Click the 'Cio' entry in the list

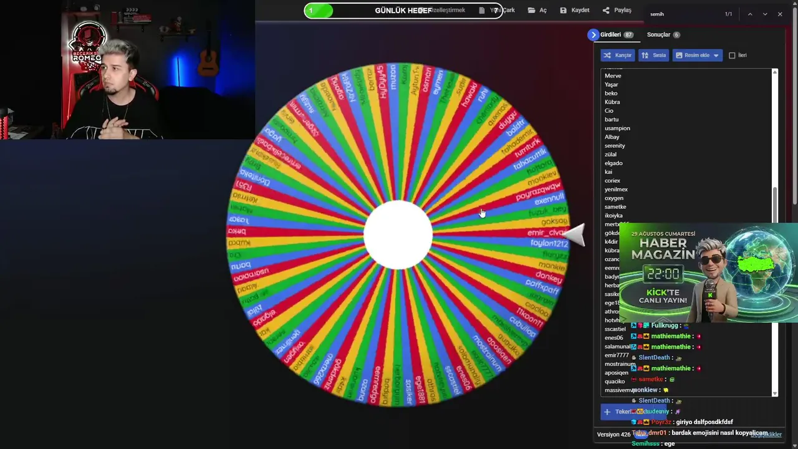tap(609, 111)
